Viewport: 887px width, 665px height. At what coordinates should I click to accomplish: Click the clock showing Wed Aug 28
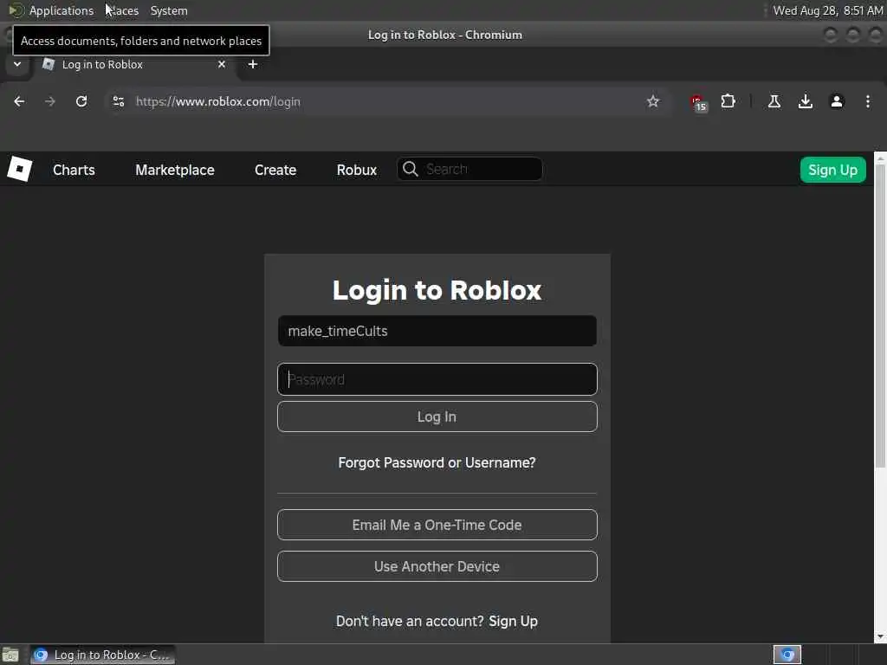(x=828, y=10)
